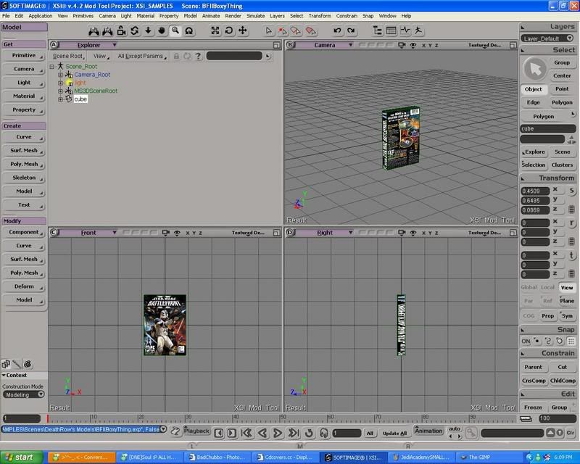
Task: Expand the cube tree node
Action: (60, 99)
